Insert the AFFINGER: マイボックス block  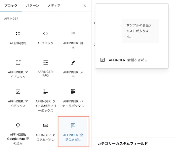18,99
